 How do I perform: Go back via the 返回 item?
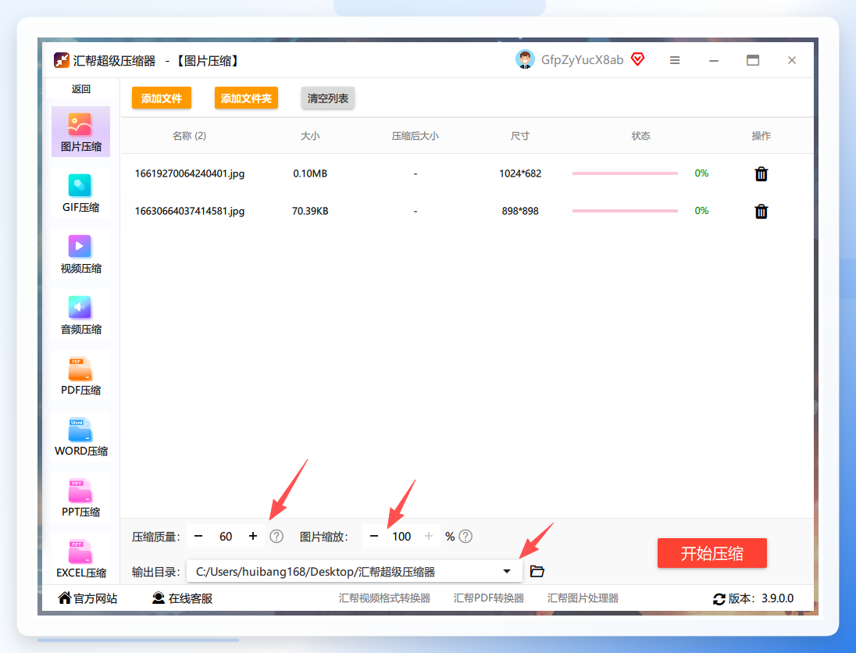[80, 89]
